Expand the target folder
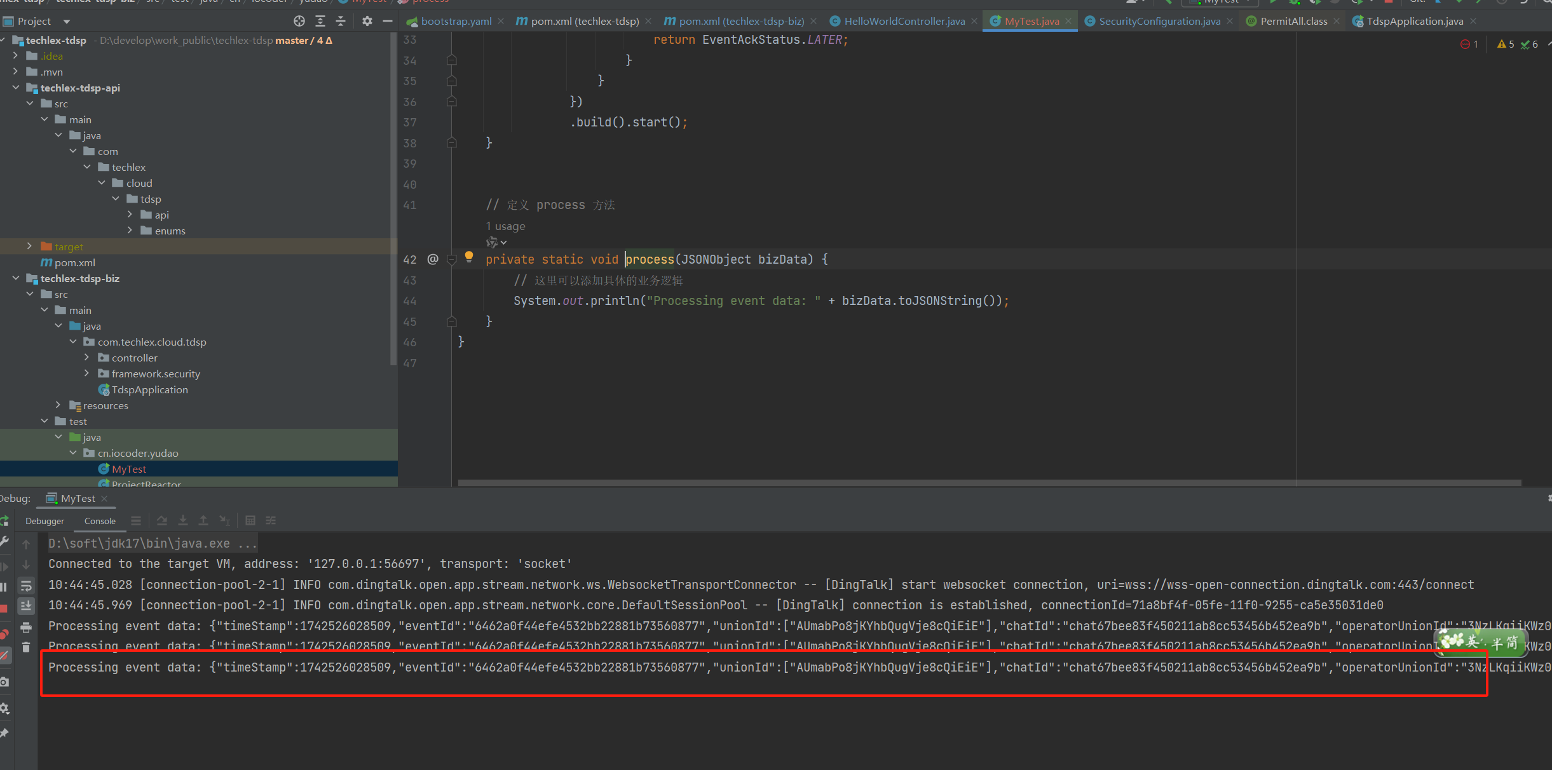The image size is (1552, 770). coord(29,247)
